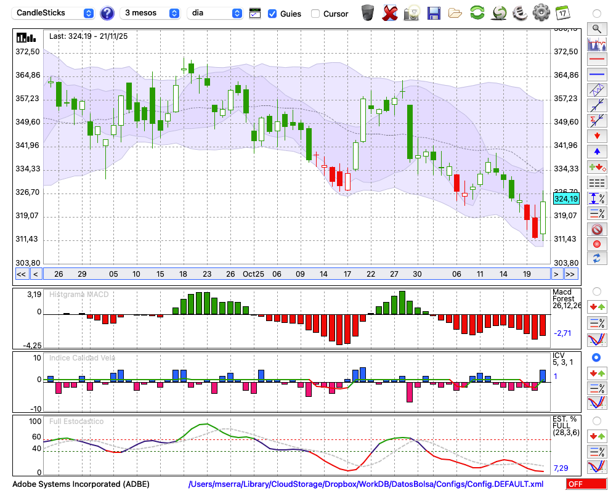Select the radio button beside the MACD panel
This screenshot has height=493, width=616.
click(x=596, y=291)
